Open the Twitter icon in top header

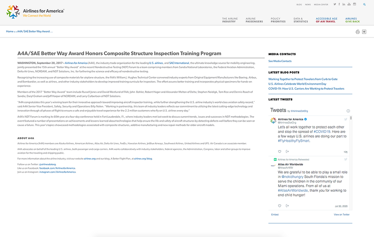[x=335, y=4]
